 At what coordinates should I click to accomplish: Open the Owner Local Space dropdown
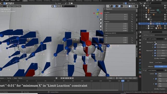coord(161,62)
